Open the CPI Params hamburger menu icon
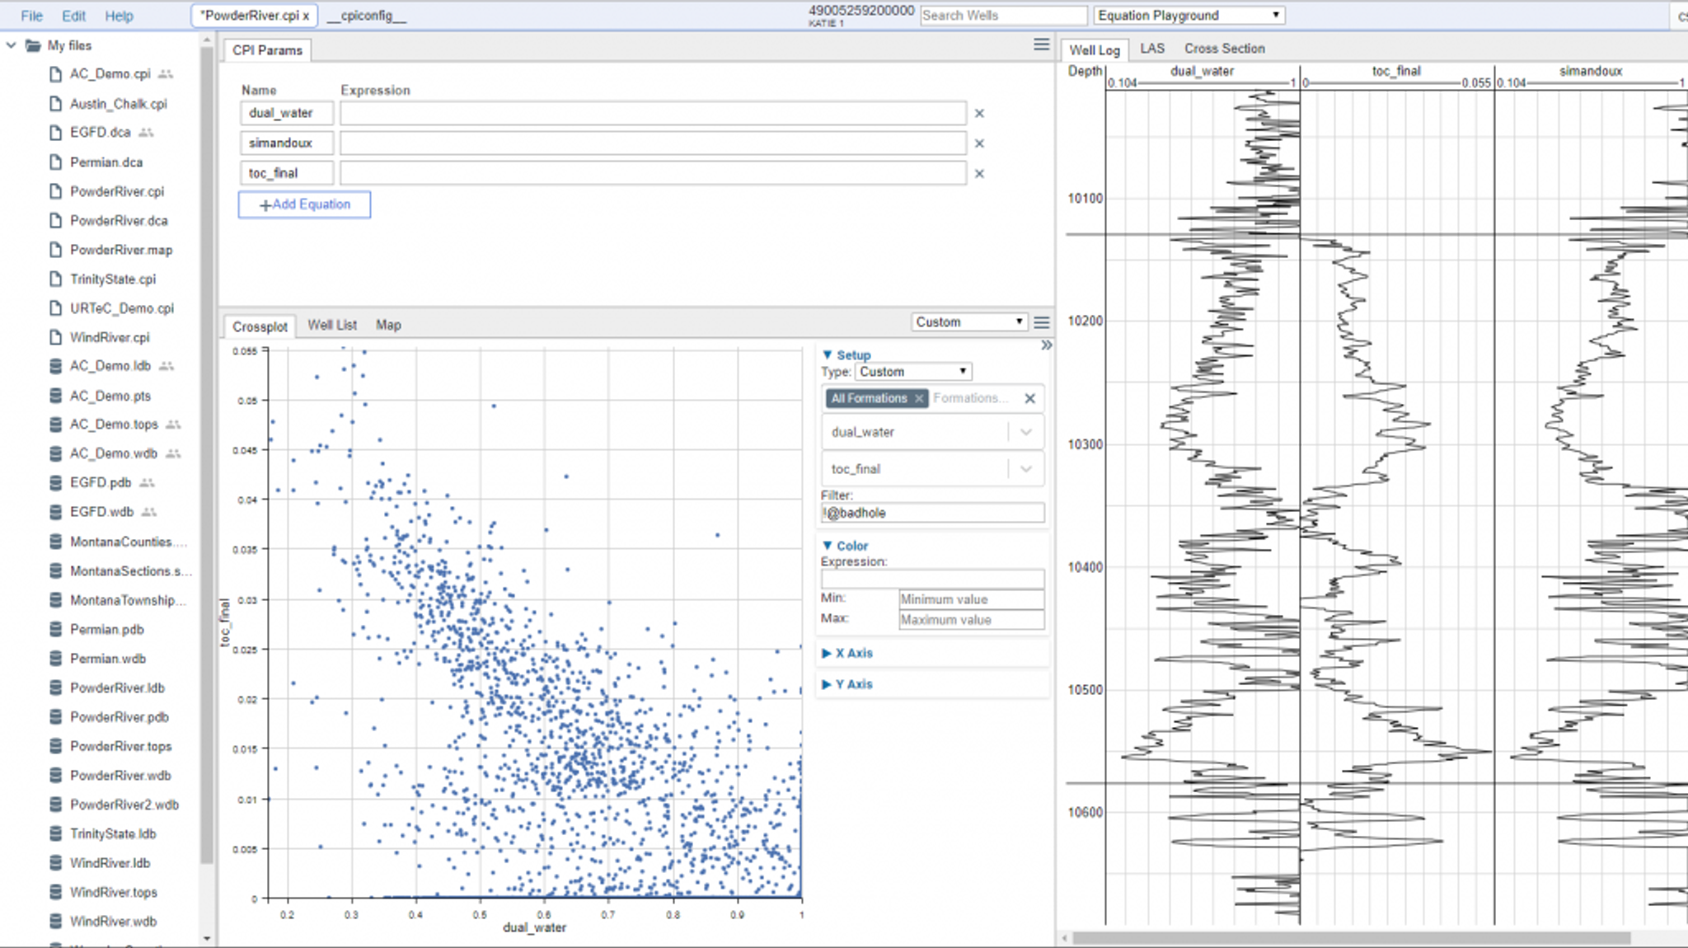The width and height of the screenshot is (1688, 948). 1041,45
